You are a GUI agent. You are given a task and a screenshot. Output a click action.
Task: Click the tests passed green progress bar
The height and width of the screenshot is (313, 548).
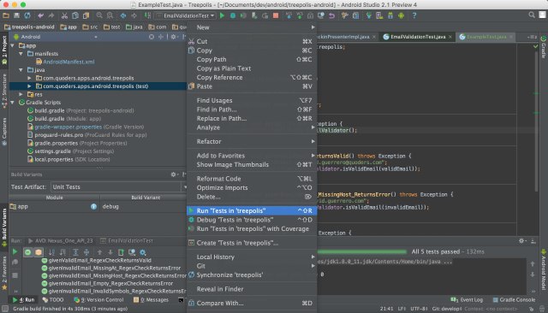[362, 251]
